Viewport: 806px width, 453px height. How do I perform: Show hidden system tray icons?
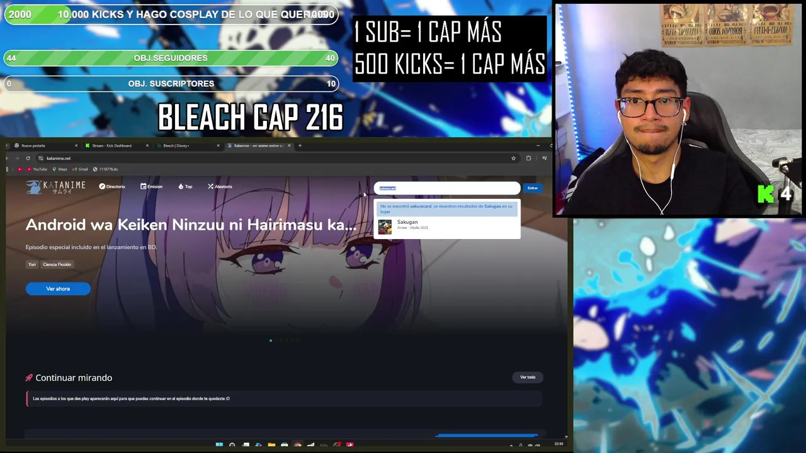pyautogui.click(x=512, y=445)
